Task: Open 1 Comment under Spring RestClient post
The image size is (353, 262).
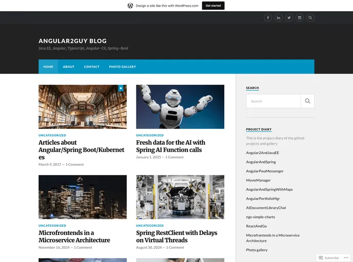Action: (175, 247)
